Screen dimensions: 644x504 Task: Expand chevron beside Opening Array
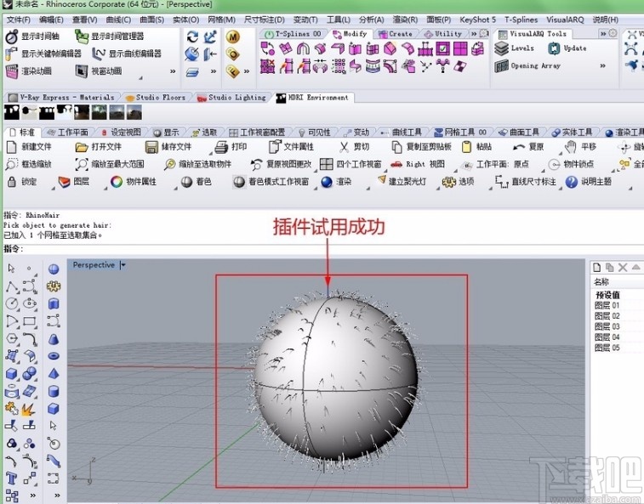(x=602, y=65)
